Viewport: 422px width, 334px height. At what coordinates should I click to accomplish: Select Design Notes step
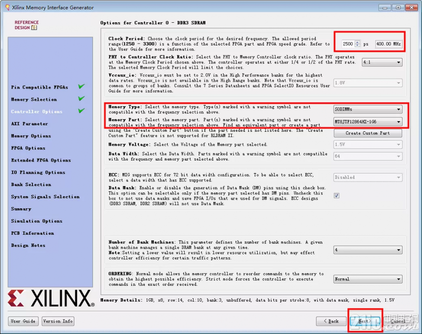click(x=28, y=245)
